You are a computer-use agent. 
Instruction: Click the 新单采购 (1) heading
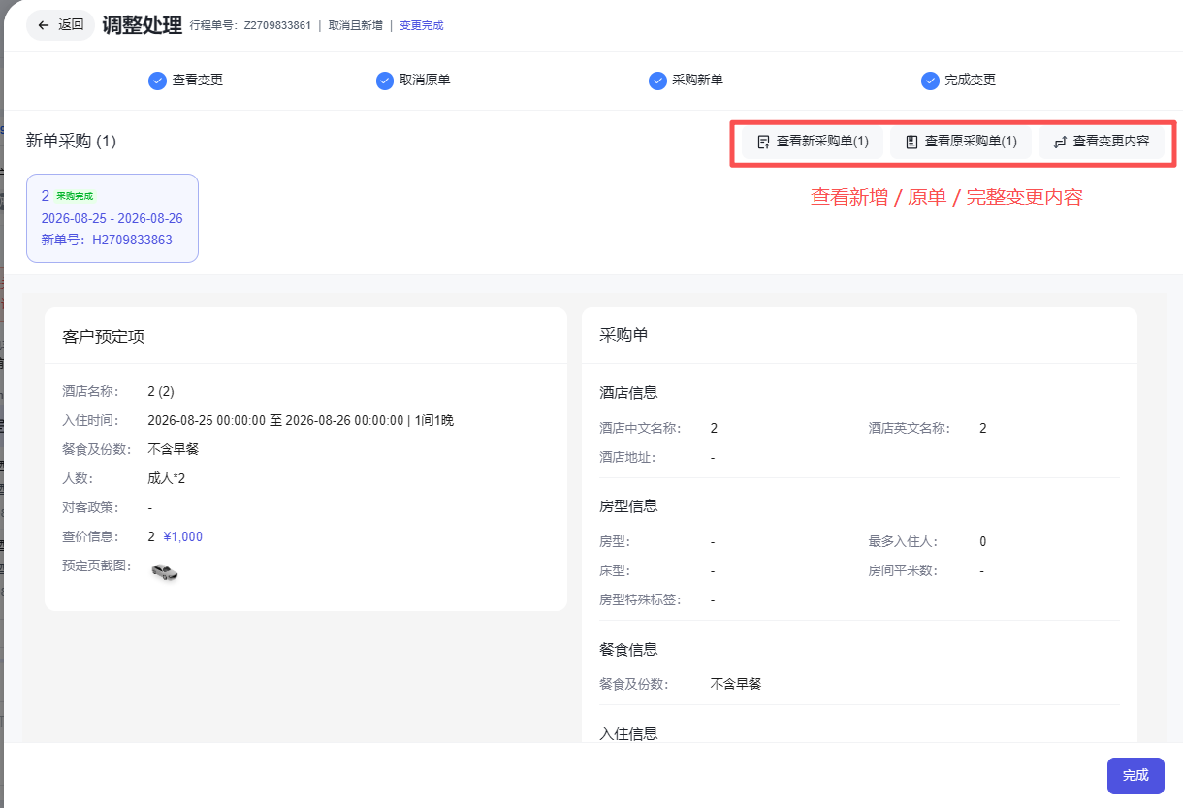(x=71, y=142)
